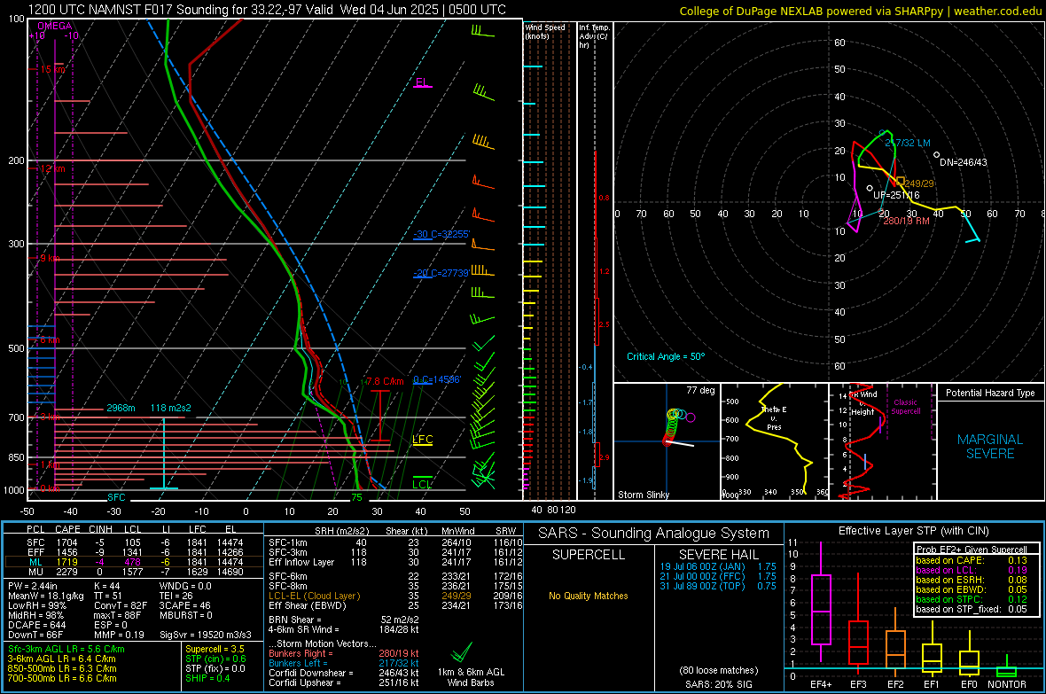Click the Supercell = 3.5 composite value

pyautogui.click(x=215, y=649)
